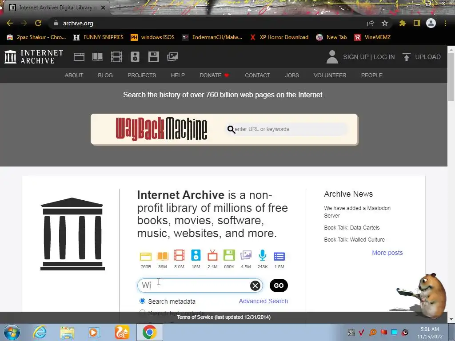Open HELP menu item
Image resolution: width=455 pixels, height=341 pixels.
point(178,75)
